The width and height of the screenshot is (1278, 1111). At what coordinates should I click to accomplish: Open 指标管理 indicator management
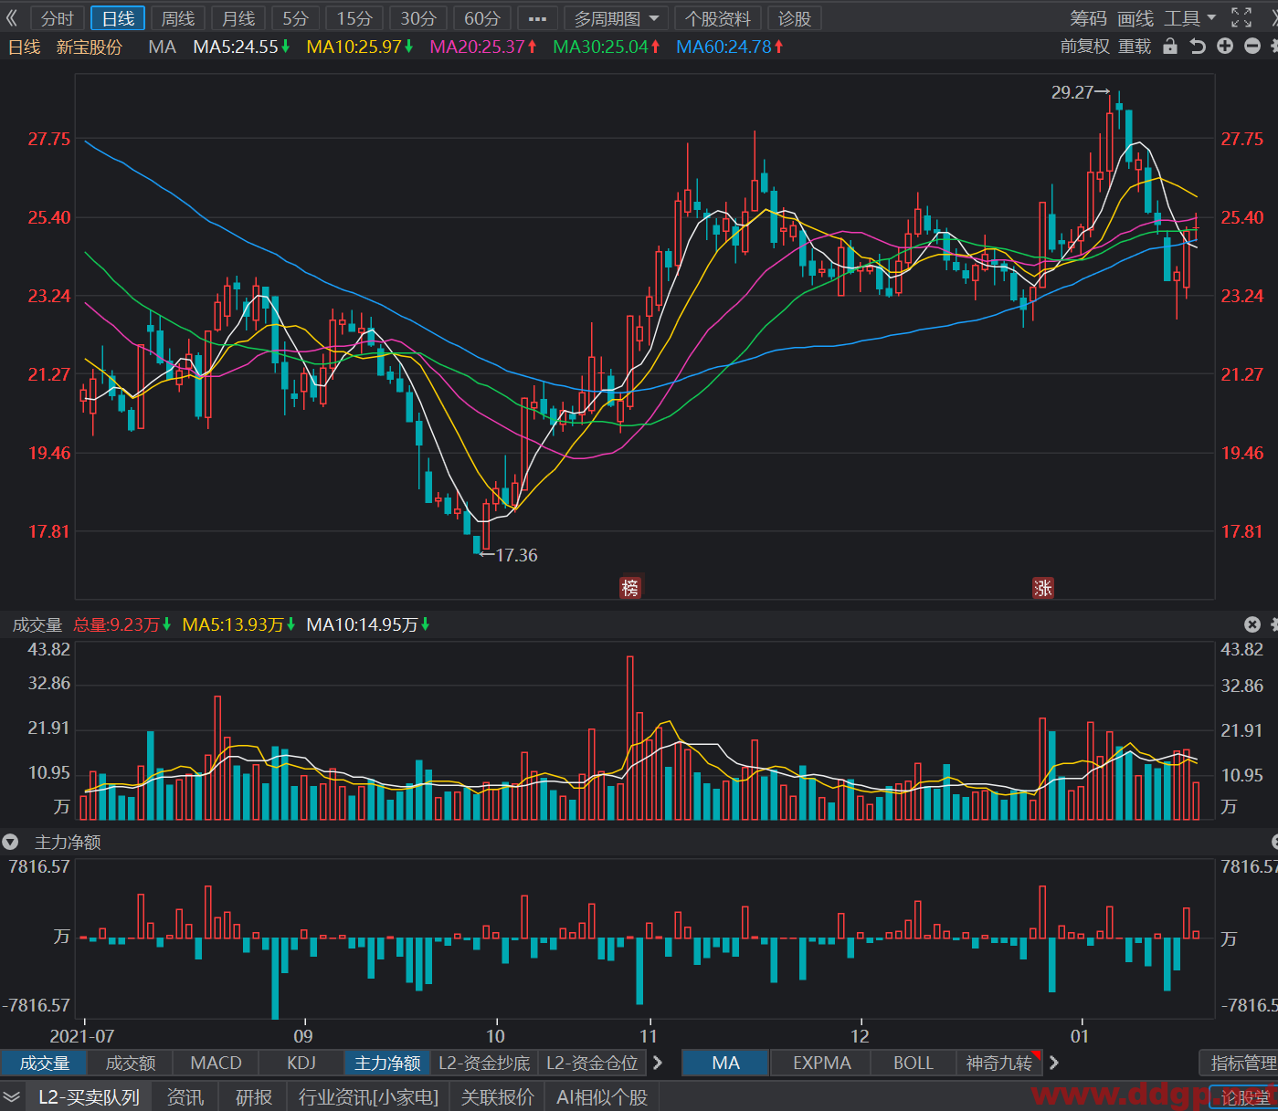pyautogui.click(x=1242, y=1063)
